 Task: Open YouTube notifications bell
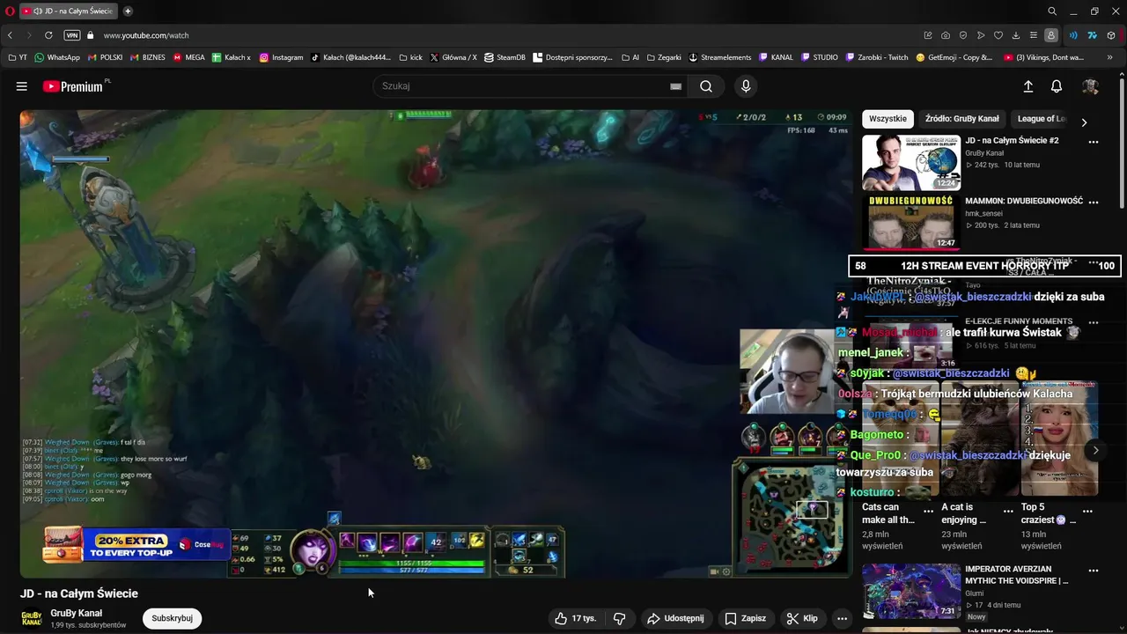pos(1057,86)
